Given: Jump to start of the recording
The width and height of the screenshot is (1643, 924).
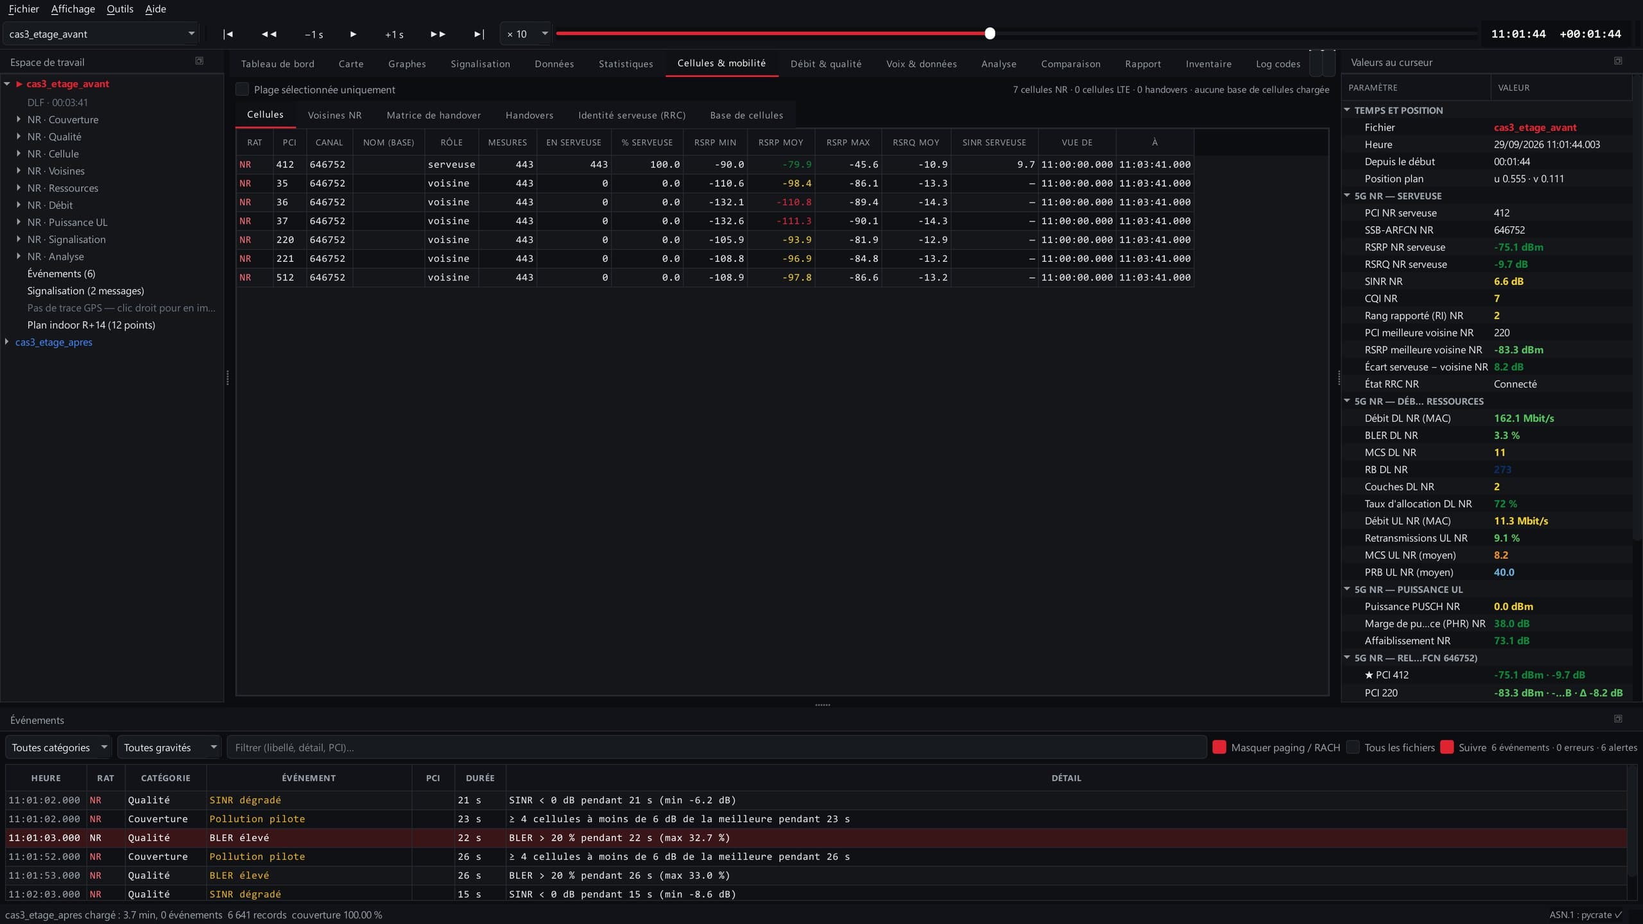Looking at the screenshot, I should point(228,34).
